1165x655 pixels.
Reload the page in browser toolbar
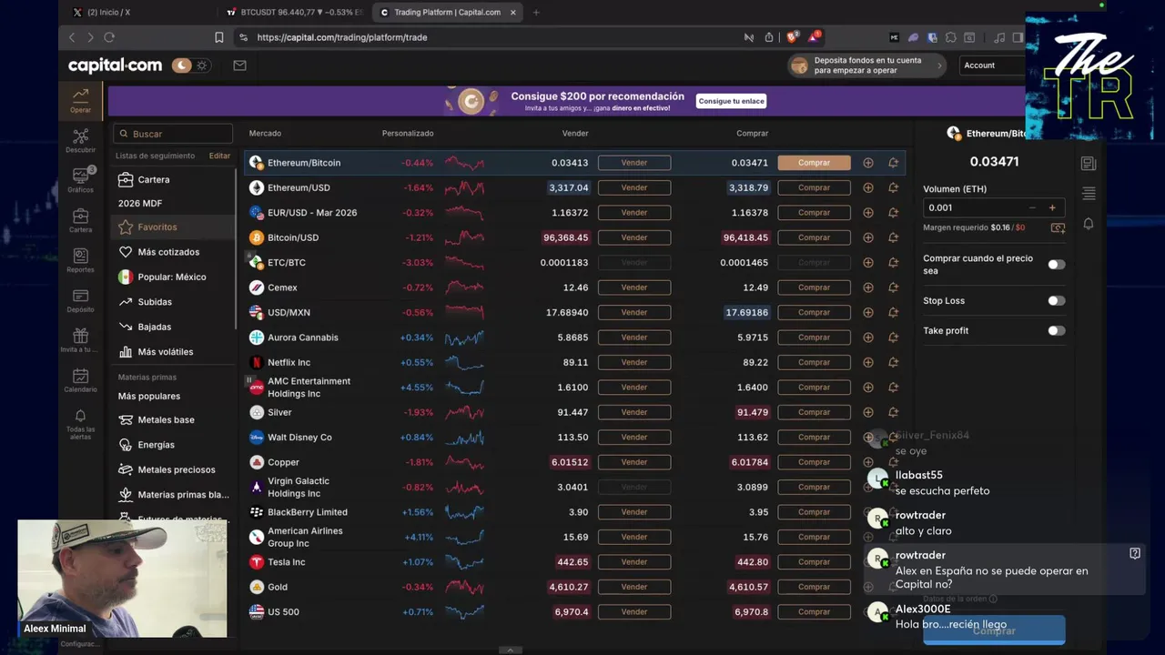click(109, 37)
